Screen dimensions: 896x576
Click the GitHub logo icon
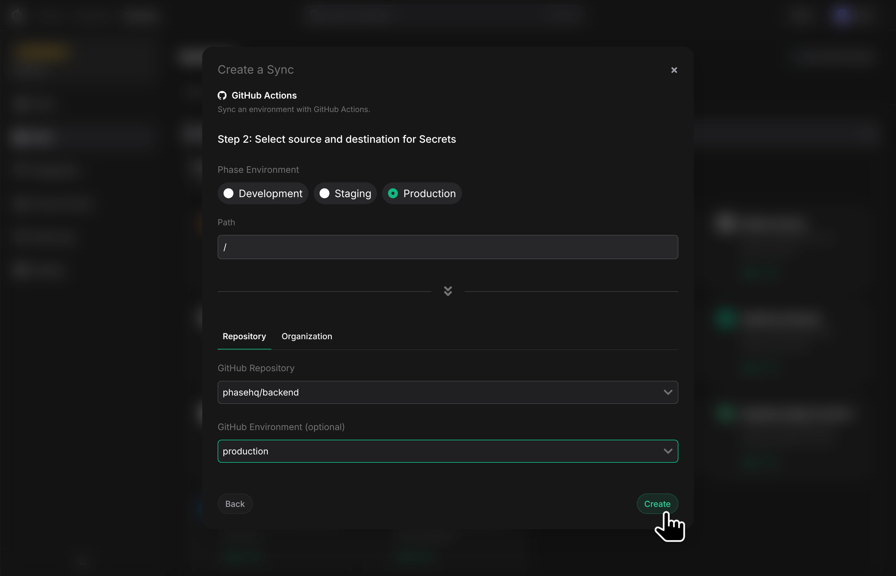[222, 95]
